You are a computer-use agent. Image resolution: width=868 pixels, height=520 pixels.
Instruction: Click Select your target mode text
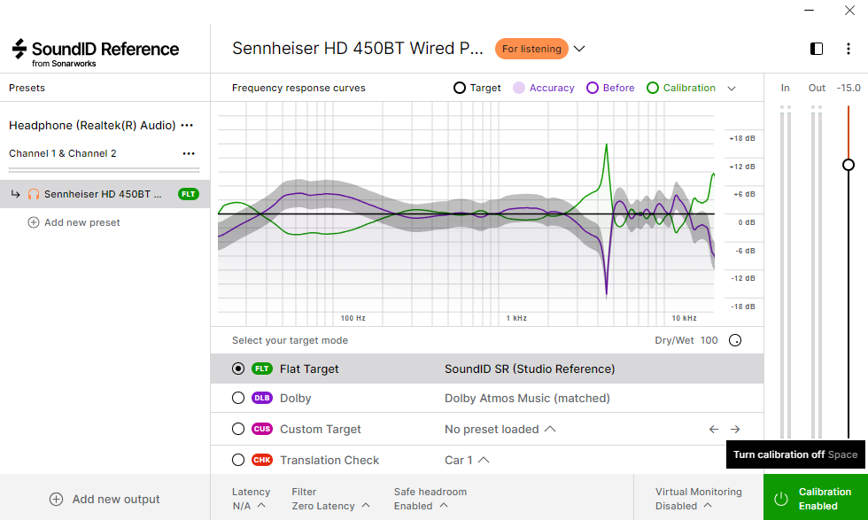point(290,340)
